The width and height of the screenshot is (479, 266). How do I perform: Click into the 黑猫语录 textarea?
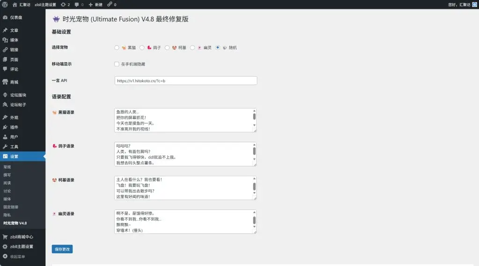[185, 120]
